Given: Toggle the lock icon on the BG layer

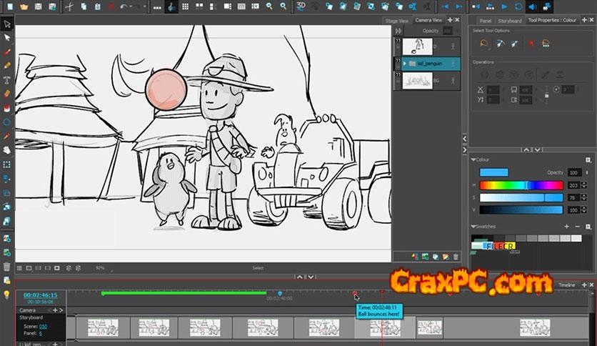Looking at the screenshot, I should [x=454, y=81].
